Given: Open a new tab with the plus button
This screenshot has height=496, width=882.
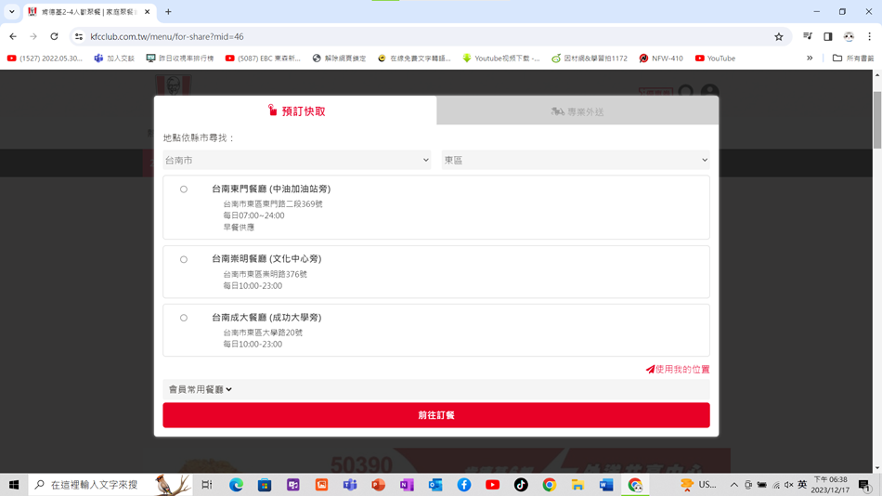Looking at the screenshot, I should click(168, 12).
